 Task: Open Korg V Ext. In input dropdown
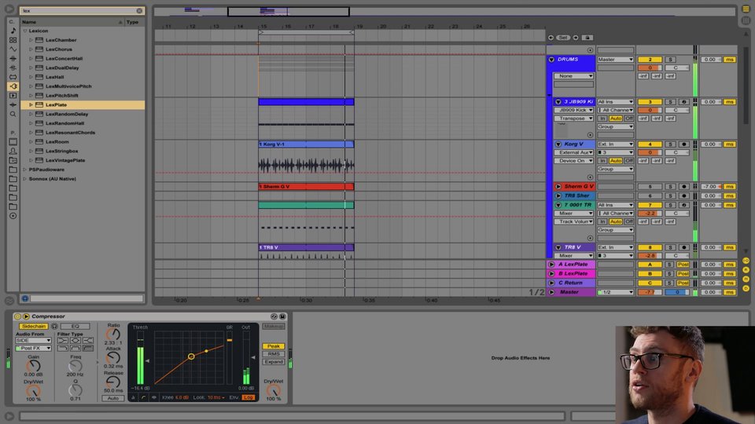[x=615, y=144]
